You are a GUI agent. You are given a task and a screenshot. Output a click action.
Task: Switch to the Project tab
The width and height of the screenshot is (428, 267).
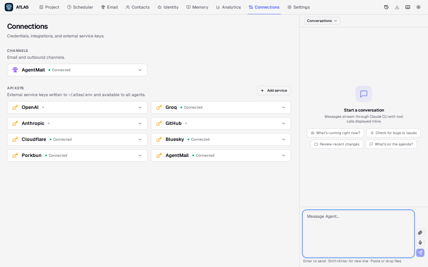[49, 7]
